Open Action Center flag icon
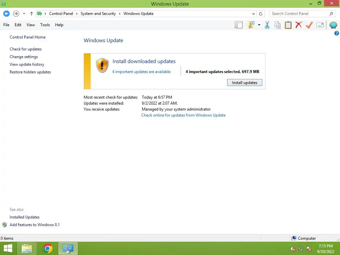 [309, 249]
